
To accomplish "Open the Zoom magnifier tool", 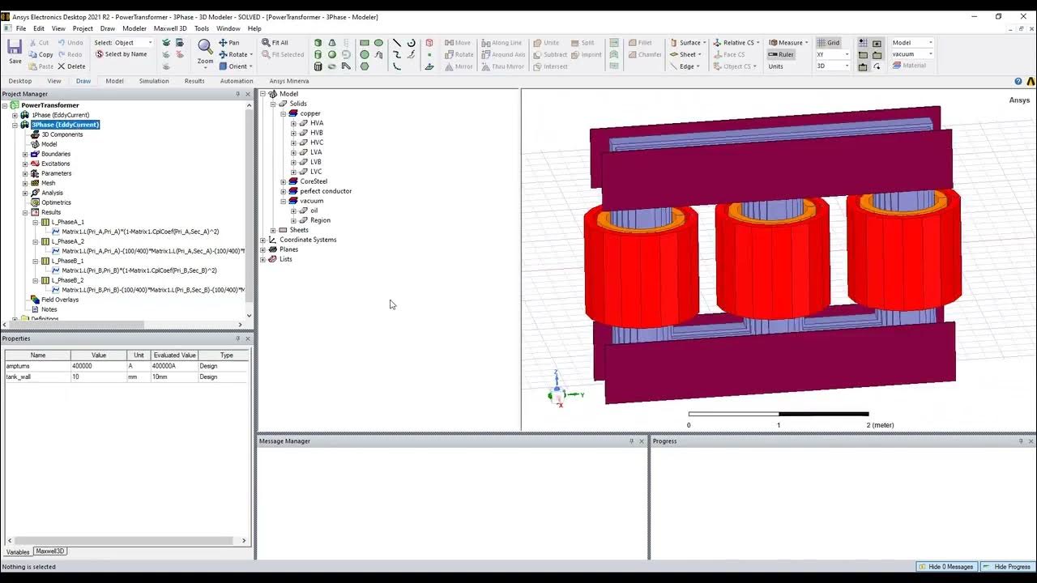I will click(x=205, y=47).
